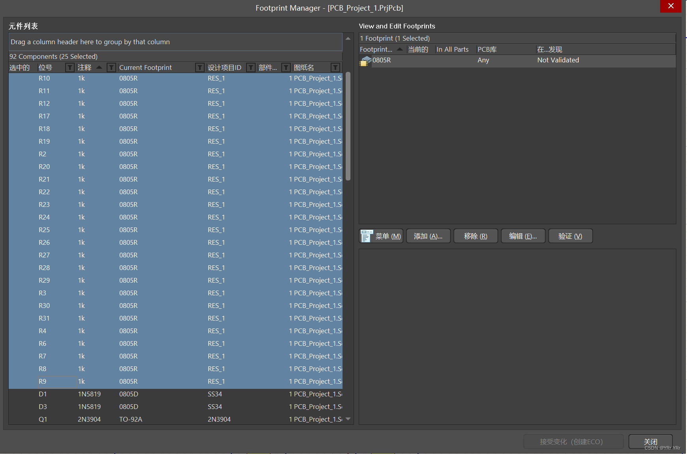
Task: Click the 0805R footprint library icon
Action: [366, 61]
